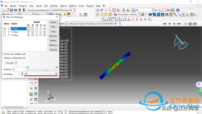Enable Show for Y-Plane cut
Image resolution: width=202 pixels, height=114 pixels.
(4, 32)
